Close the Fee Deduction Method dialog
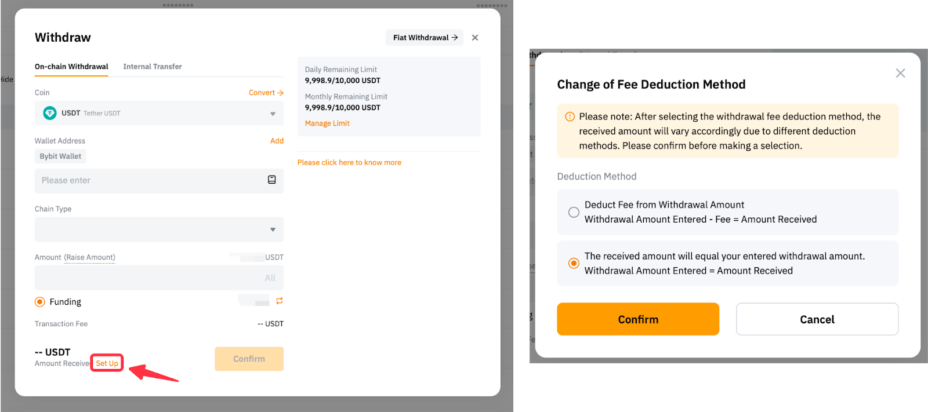Viewport: 928px width, 412px height. click(x=900, y=73)
